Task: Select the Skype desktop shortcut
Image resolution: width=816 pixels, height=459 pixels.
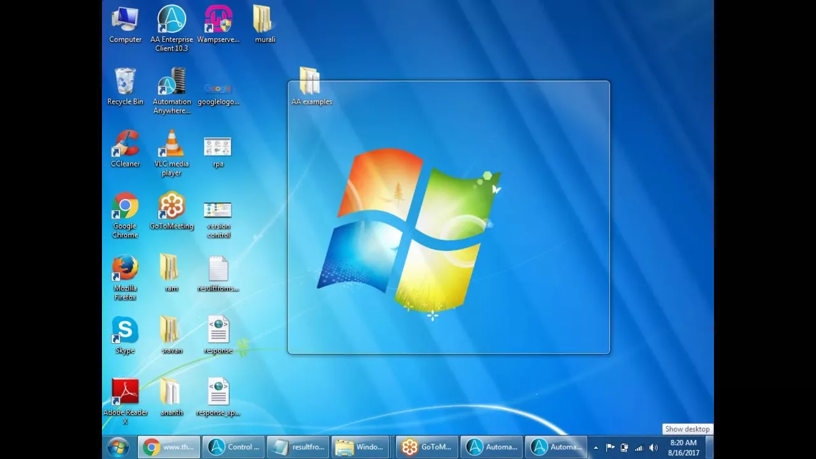Action: [x=125, y=335]
